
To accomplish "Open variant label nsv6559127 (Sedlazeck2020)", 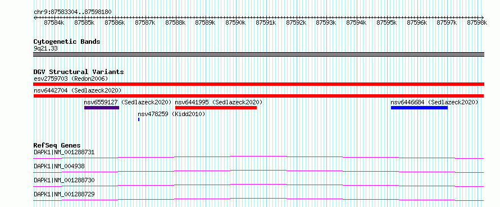I will (x=128, y=102).
